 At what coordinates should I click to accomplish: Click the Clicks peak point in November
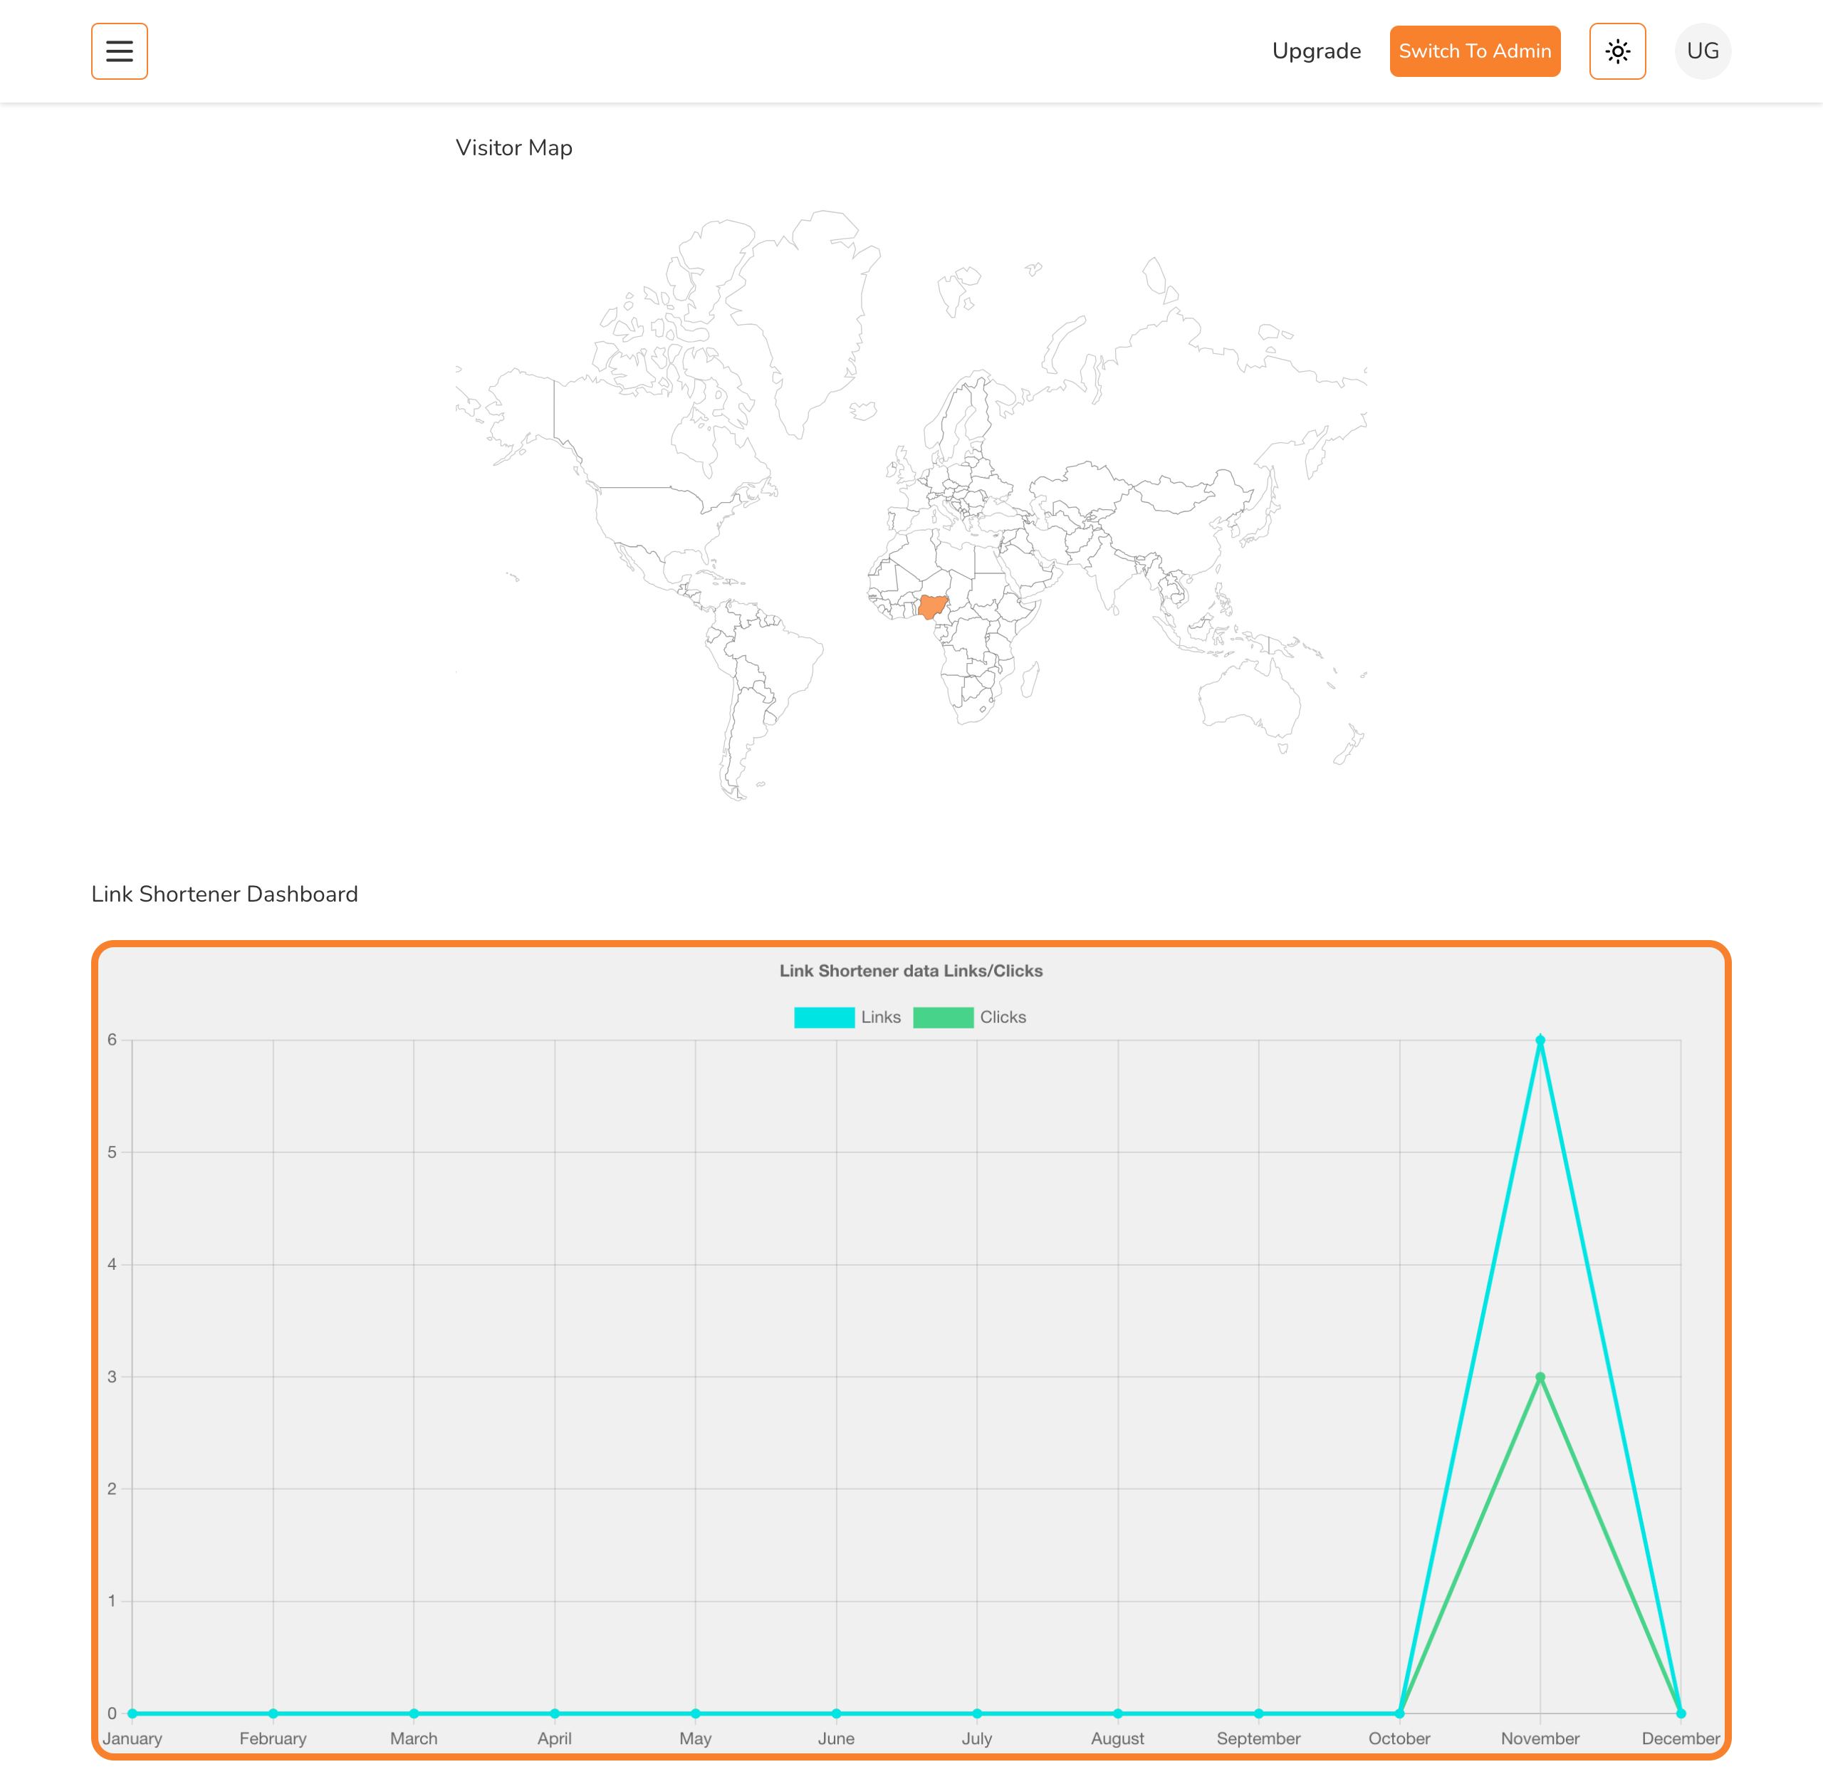[1540, 1377]
